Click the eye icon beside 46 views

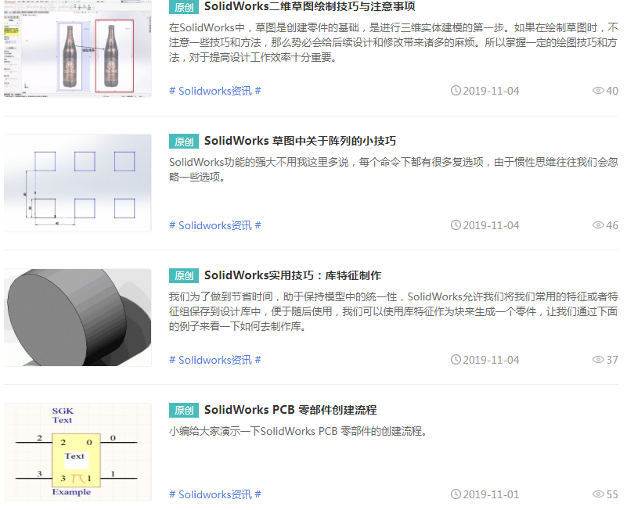point(598,225)
